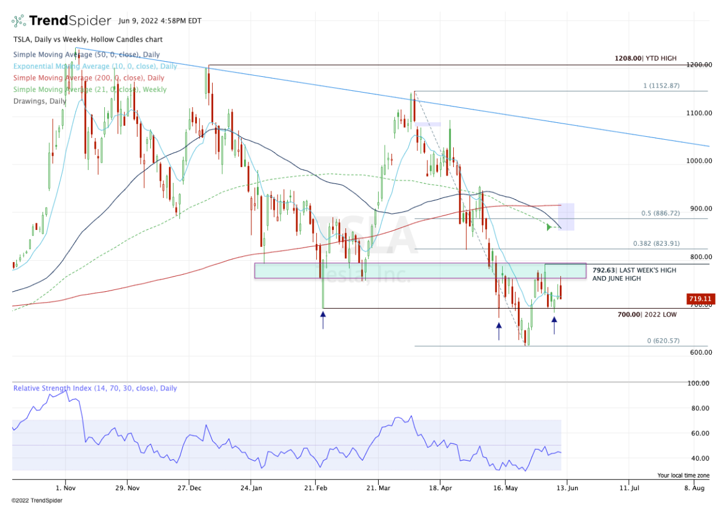Click the 800.00 price axis label
The height and width of the screenshot is (506, 727).
(x=700, y=257)
